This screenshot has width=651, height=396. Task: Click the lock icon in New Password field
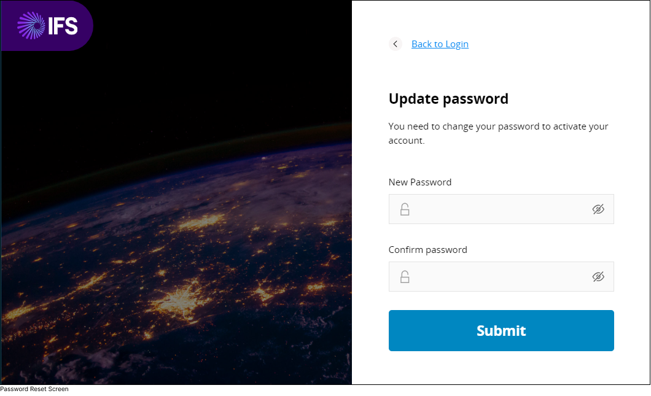pos(405,209)
